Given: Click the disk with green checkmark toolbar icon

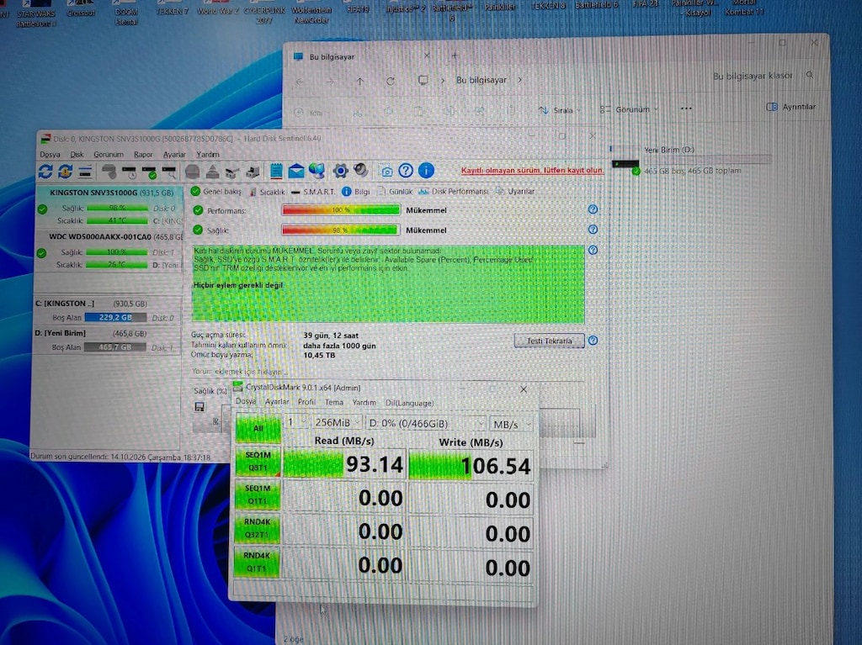Looking at the screenshot, I should point(150,172).
